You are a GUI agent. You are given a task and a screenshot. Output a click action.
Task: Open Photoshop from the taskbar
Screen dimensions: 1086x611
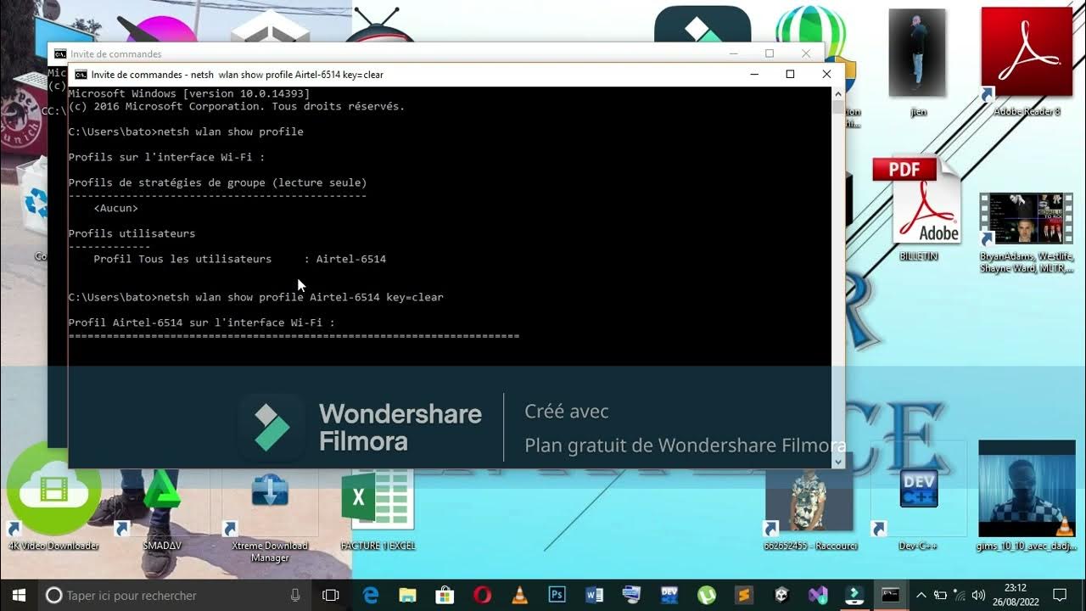tap(557, 595)
